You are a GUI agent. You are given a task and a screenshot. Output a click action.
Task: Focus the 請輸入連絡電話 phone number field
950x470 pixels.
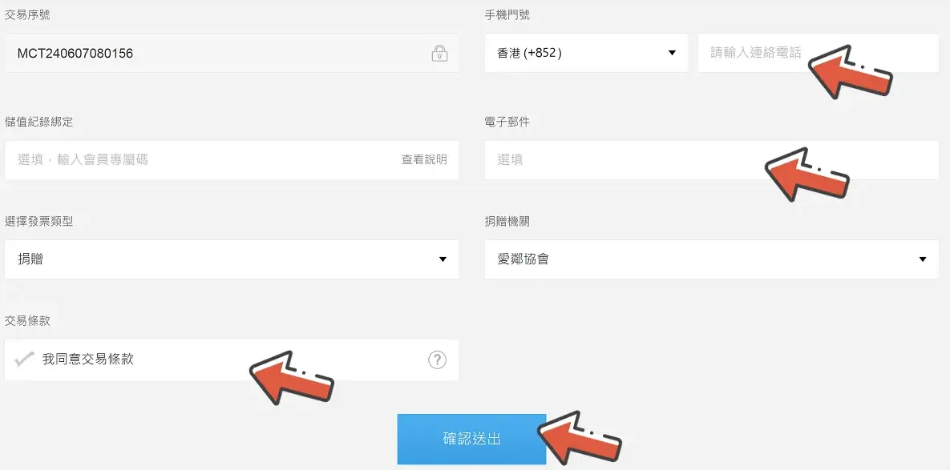(818, 53)
